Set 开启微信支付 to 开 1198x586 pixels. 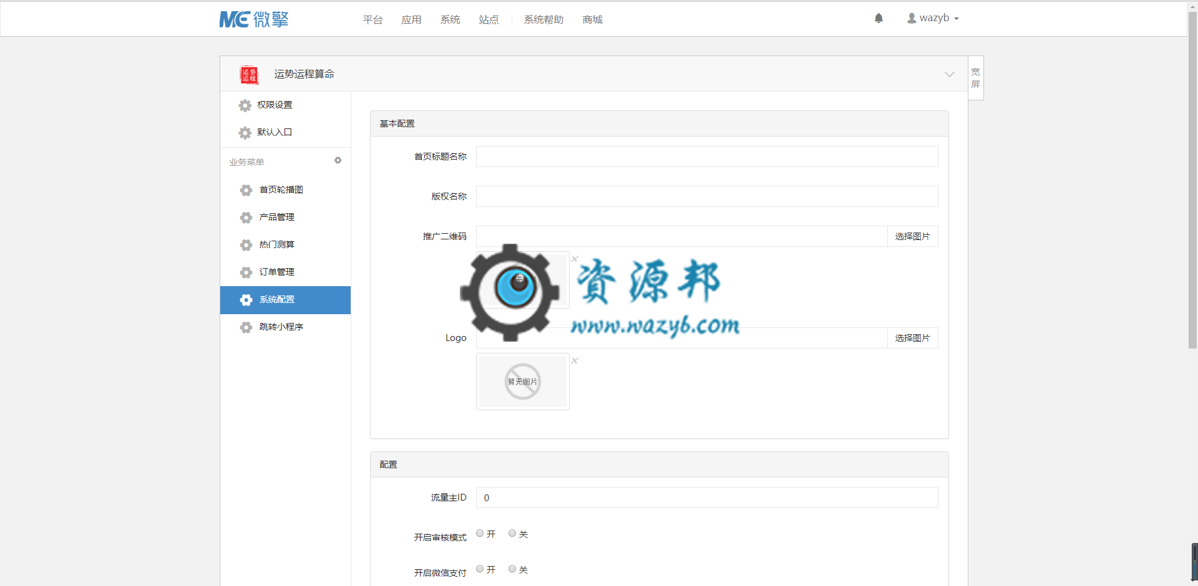pyautogui.click(x=480, y=569)
